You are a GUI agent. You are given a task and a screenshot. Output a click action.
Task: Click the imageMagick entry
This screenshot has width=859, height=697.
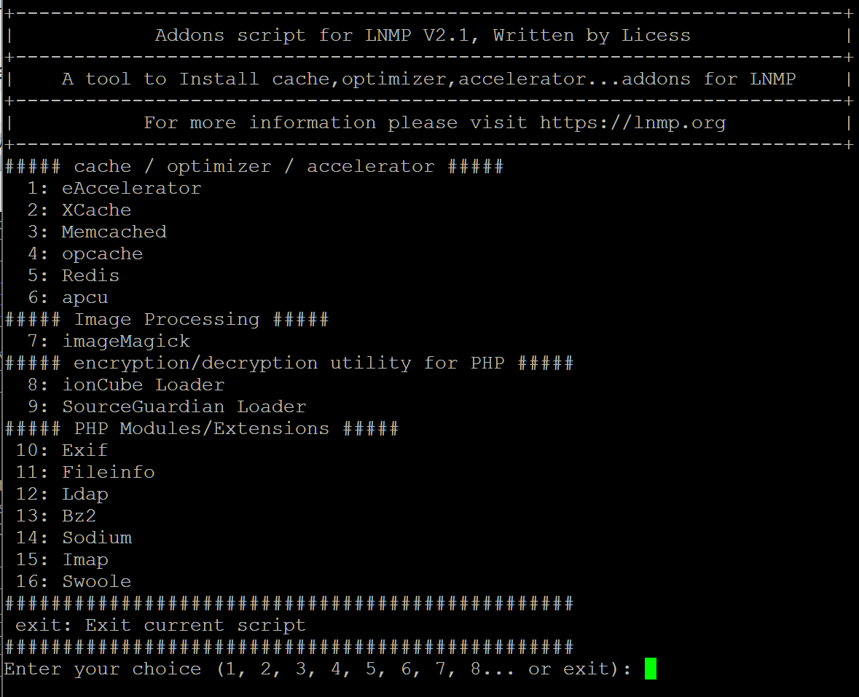[x=125, y=341]
